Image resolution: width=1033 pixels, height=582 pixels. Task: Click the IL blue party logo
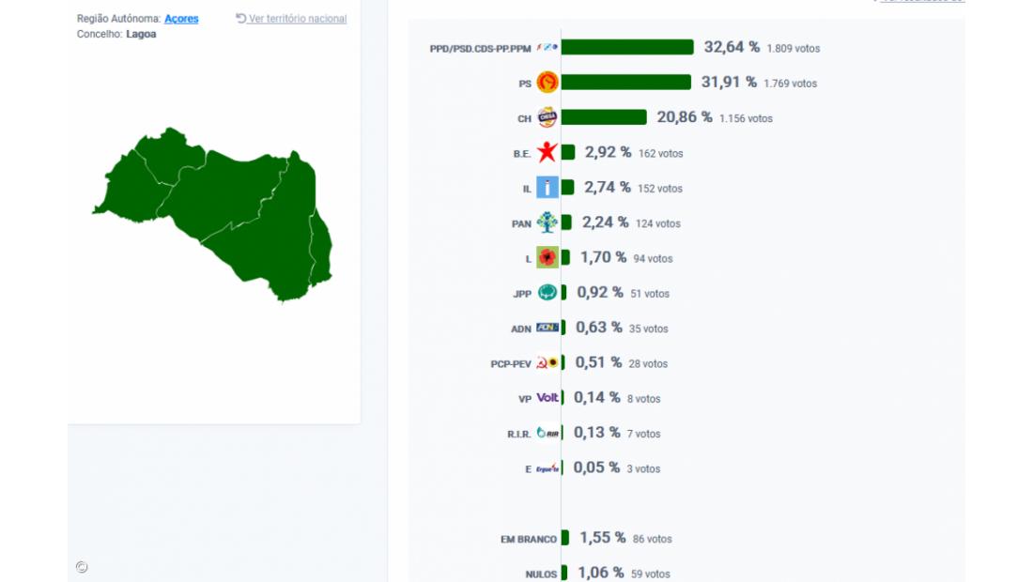[x=547, y=188]
